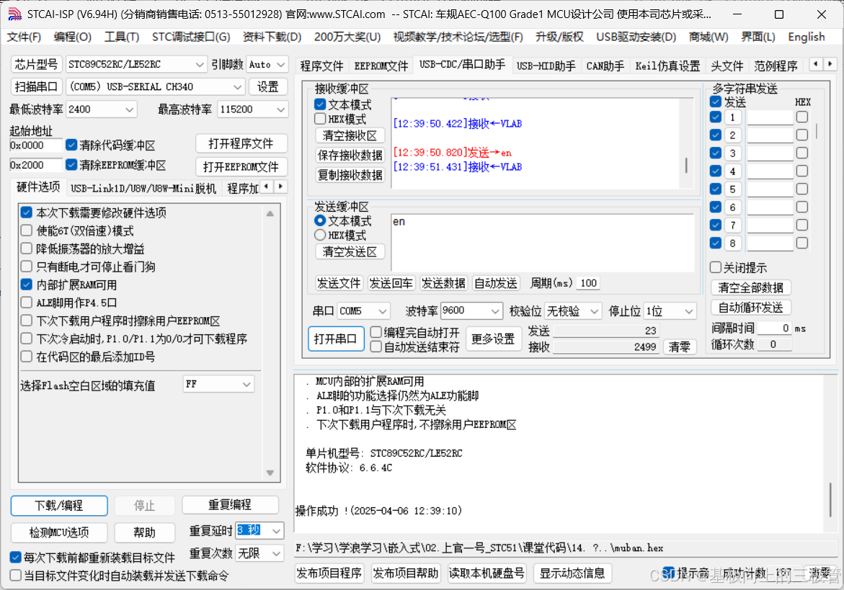Toggle 清除代码缓冲区 checkbox
The width and height of the screenshot is (844, 590).
pyautogui.click(x=71, y=146)
